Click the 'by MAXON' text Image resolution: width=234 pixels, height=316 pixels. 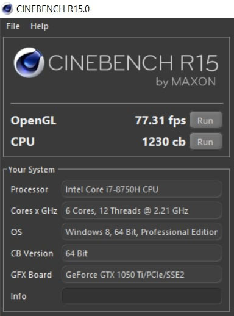(186, 82)
